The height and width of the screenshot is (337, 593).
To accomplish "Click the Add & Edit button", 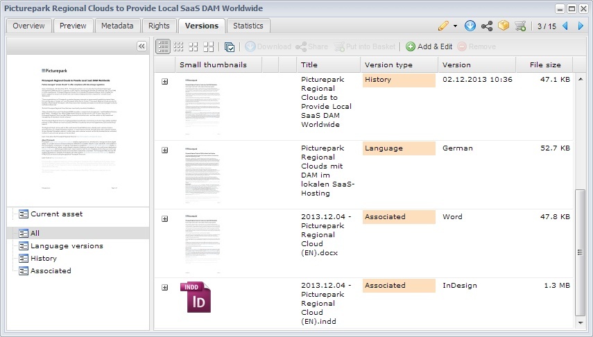I will (429, 46).
